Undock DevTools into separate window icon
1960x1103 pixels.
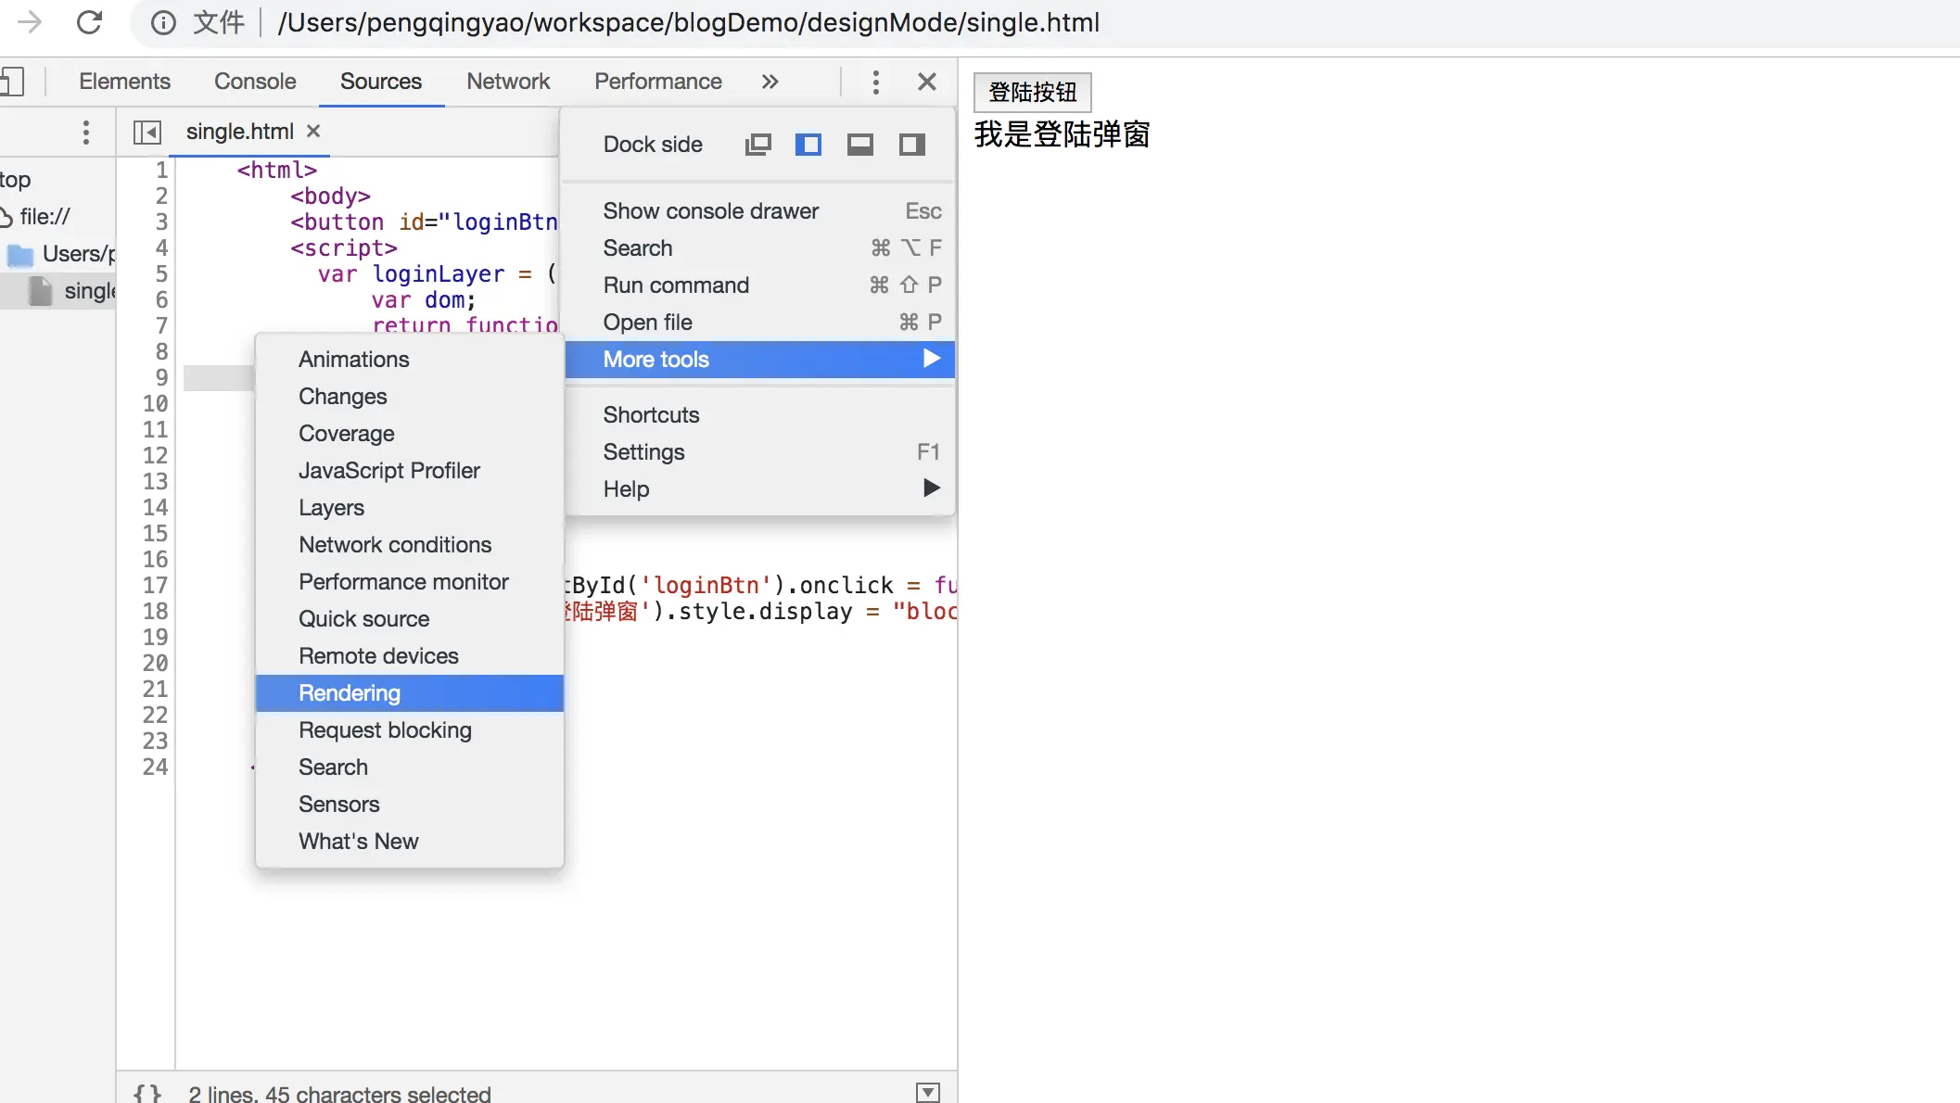pos(757,145)
